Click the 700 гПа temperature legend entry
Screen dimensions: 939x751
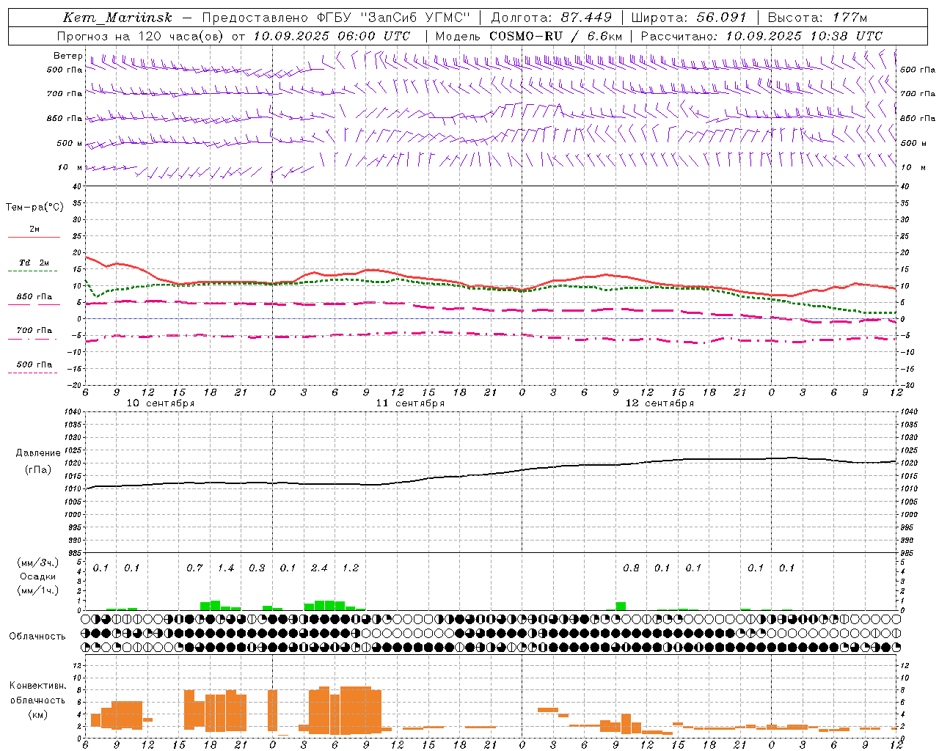pos(34,331)
